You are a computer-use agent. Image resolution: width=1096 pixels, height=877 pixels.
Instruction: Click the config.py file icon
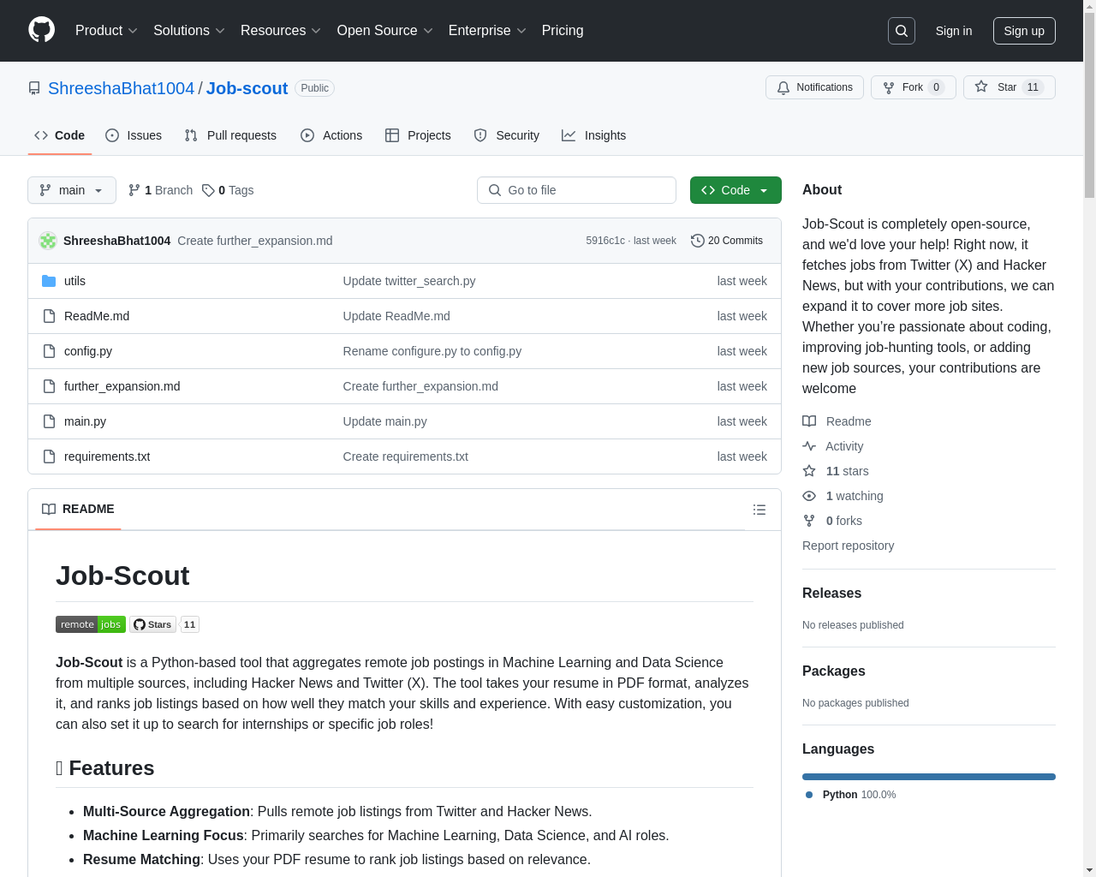[x=49, y=351]
